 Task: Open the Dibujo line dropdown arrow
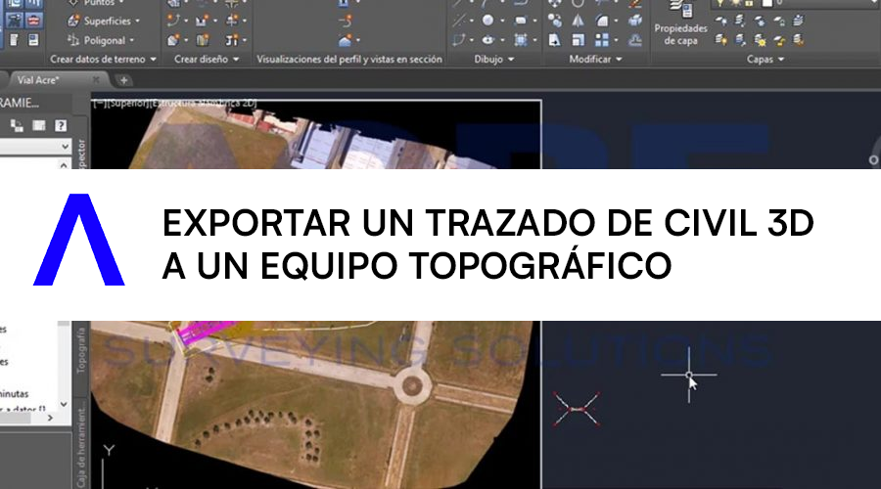[471, 22]
